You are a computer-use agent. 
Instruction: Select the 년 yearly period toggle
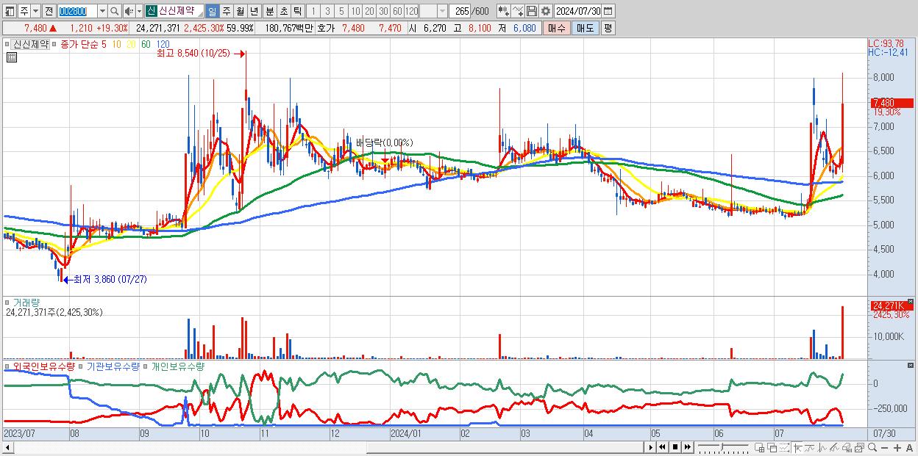(x=254, y=11)
